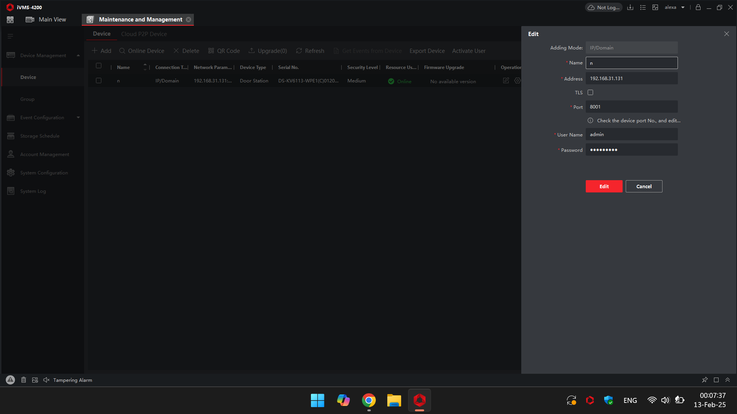Open the Main View tab

[x=52, y=19]
